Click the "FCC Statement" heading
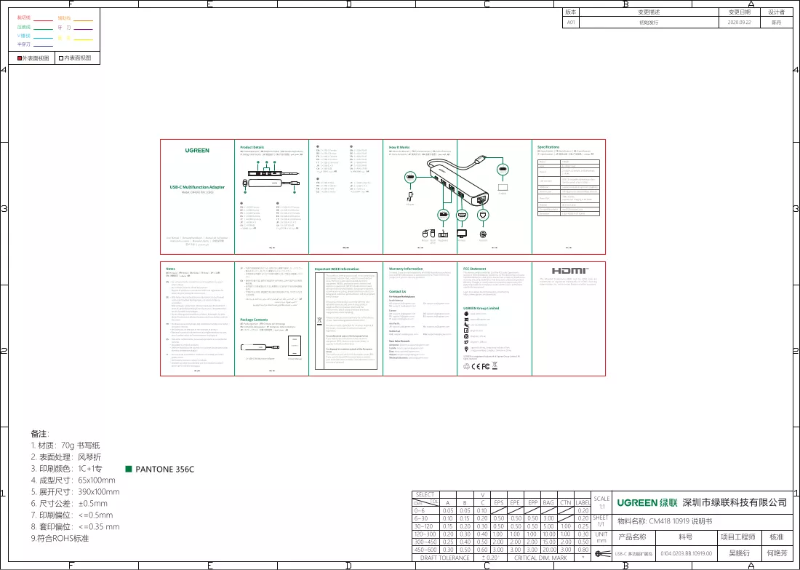The image size is (800, 570). click(x=475, y=269)
